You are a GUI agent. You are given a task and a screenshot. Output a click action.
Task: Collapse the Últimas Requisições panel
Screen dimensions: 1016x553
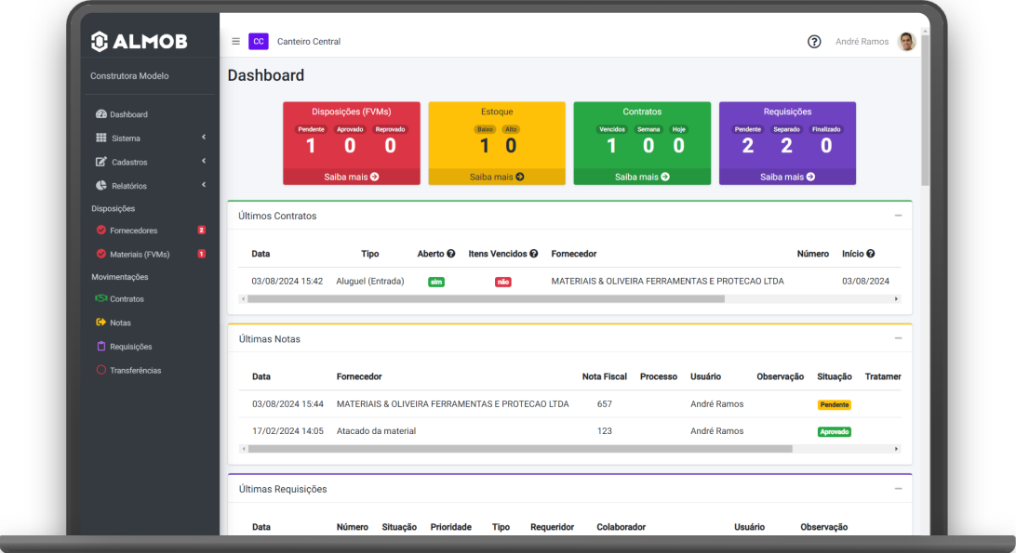898,489
